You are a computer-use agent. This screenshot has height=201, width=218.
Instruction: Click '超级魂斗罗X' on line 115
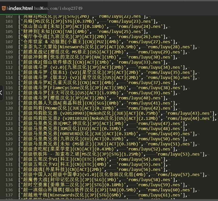click(36, 82)
